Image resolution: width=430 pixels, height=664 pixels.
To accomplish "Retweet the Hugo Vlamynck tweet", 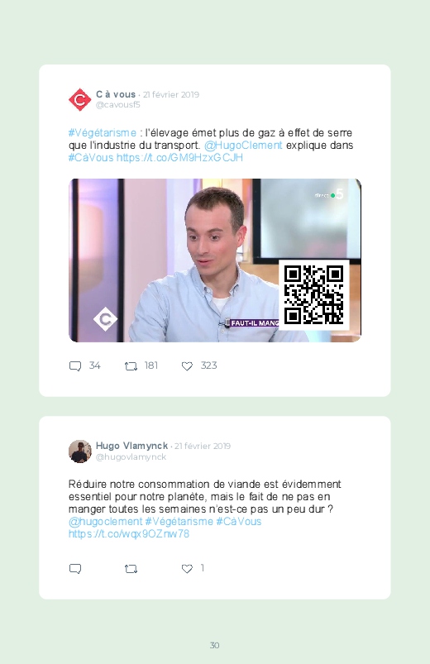I will [131, 568].
